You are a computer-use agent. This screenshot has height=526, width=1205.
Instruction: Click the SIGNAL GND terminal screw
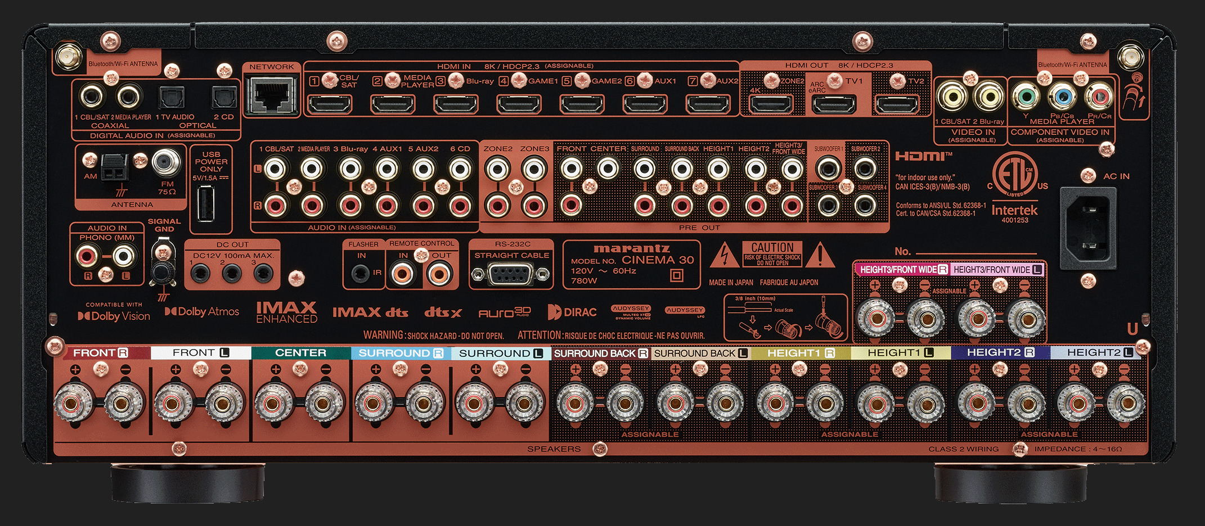(162, 273)
